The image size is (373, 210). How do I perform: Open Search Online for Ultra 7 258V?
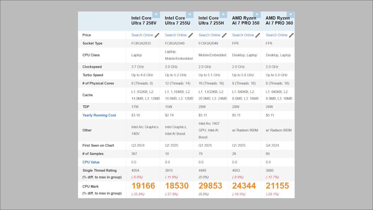142,35
